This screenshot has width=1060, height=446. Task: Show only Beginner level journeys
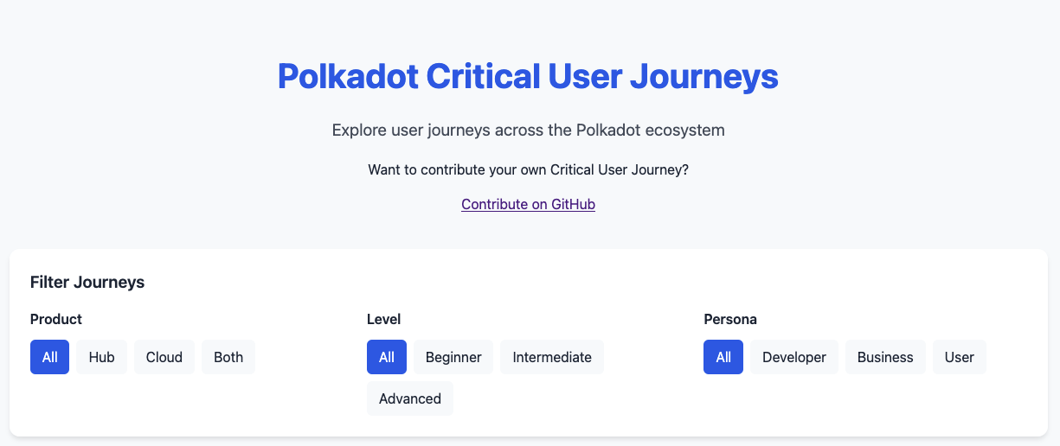click(x=453, y=357)
